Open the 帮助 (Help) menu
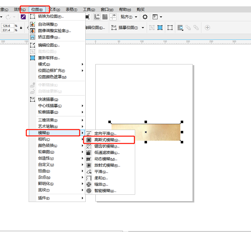The height and width of the screenshot is (232, 251). 125,10
